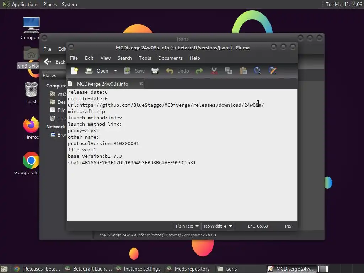
Task: Click the Copy icon in toolbar
Action: (229, 71)
